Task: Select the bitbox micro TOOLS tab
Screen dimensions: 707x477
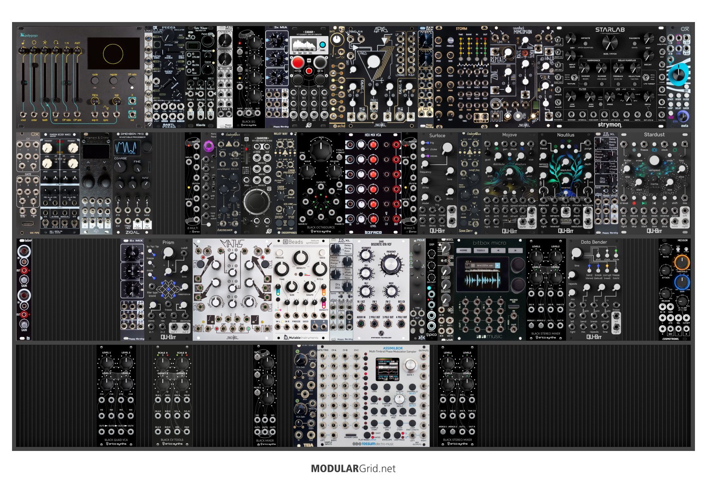Action: 481,250
